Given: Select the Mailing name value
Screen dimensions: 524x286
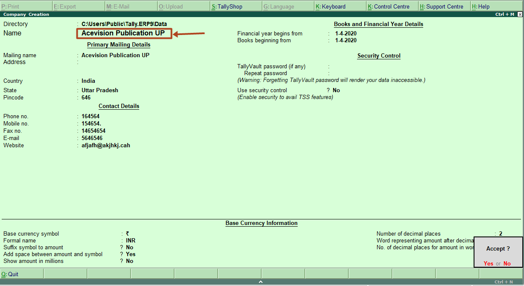Looking at the screenshot, I should click(115, 55).
